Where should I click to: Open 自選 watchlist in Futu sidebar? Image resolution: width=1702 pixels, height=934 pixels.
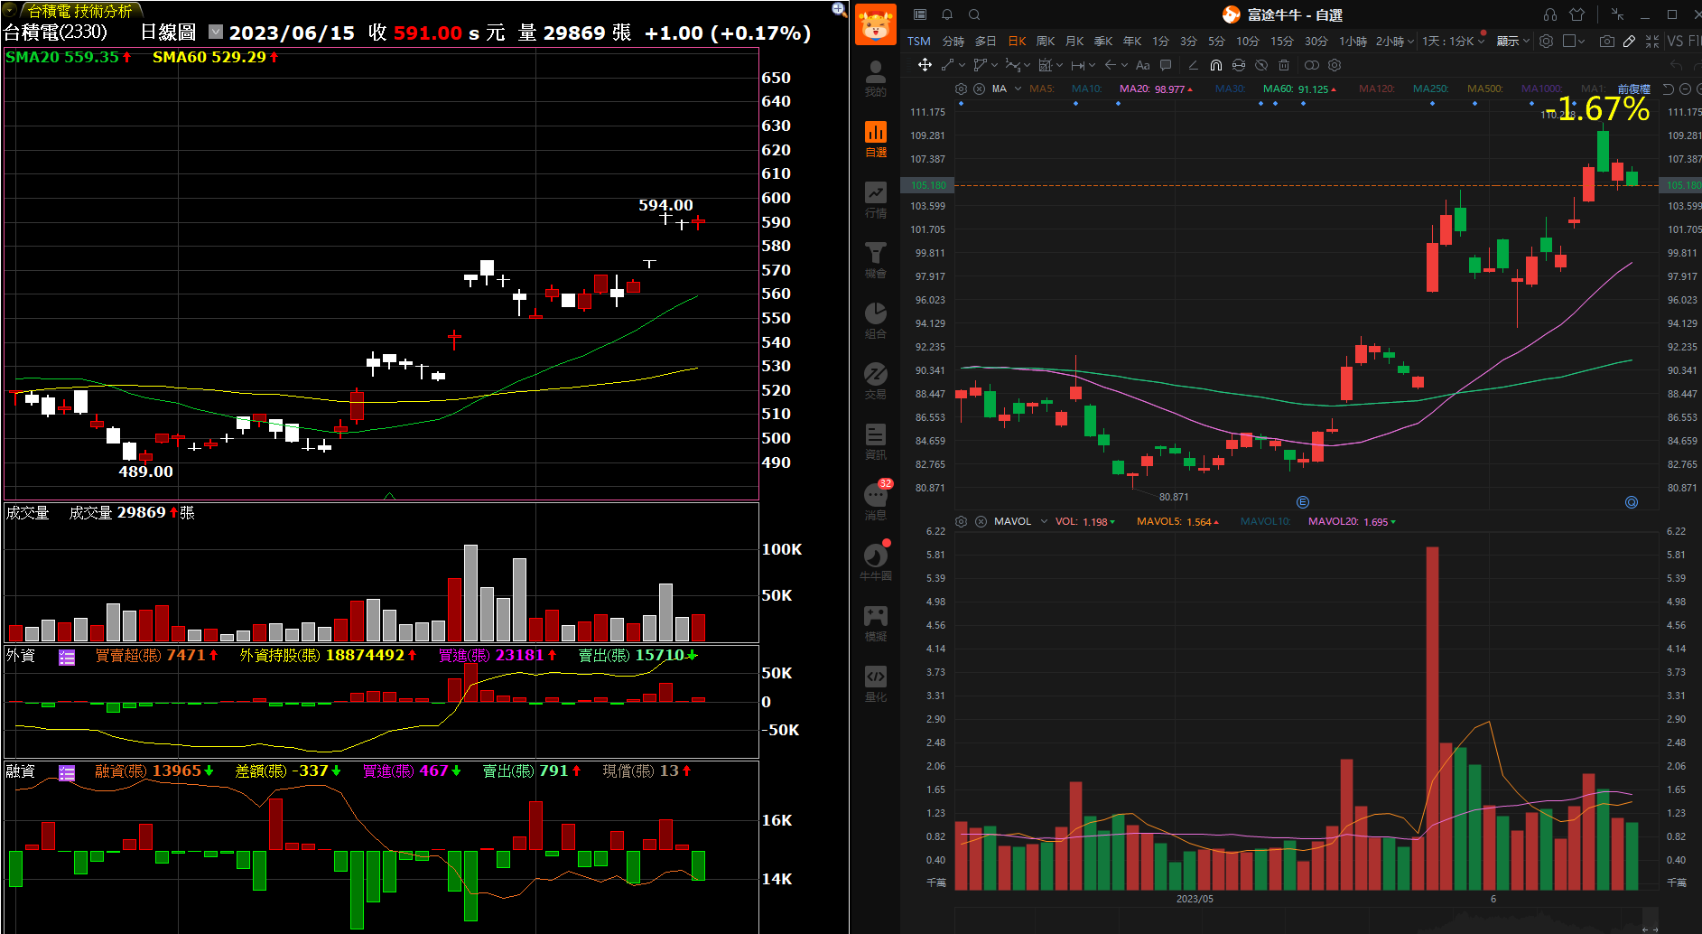tap(875, 139)
